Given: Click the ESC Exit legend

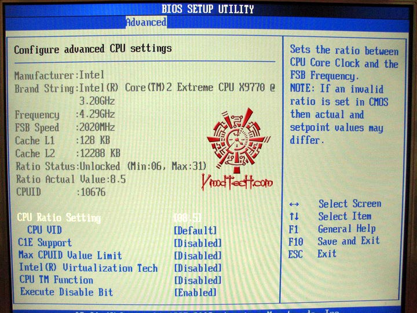Looking at the screenshot, I should coord(313,254).
